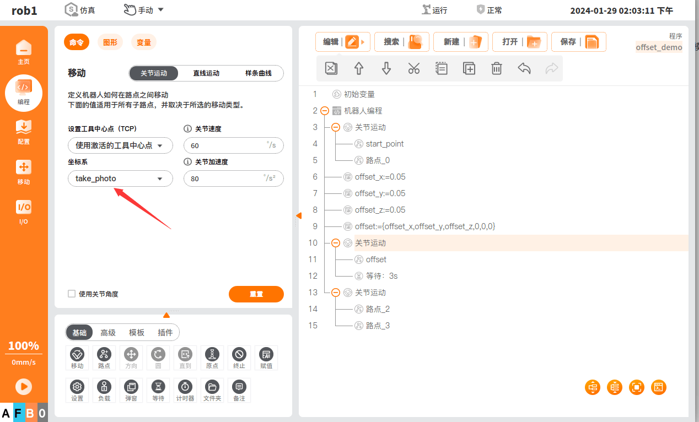Viewport: 699px width, 422px height.
Task: Collapse the 机器人编程 tree node
Action: point(325,111)
